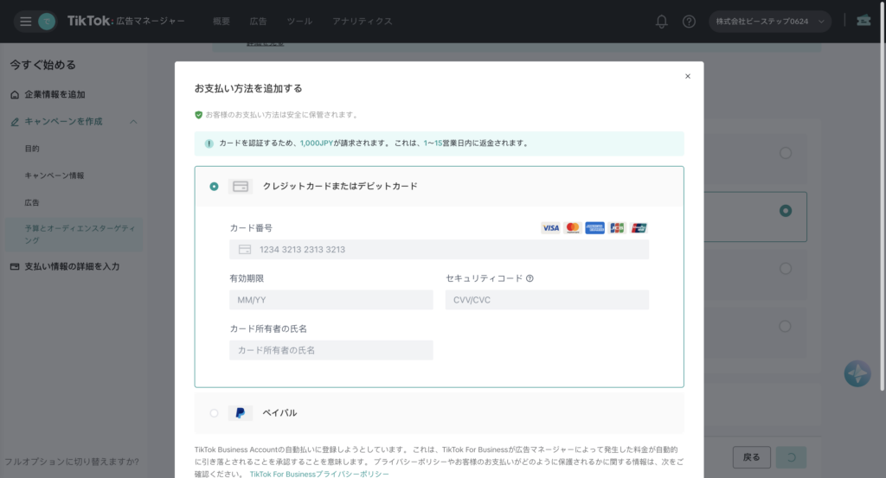Image resolution: width=886 pixels, height=478 pixels.
Task: Click the coupon icon in top right
Action: (x=864, y=21)
